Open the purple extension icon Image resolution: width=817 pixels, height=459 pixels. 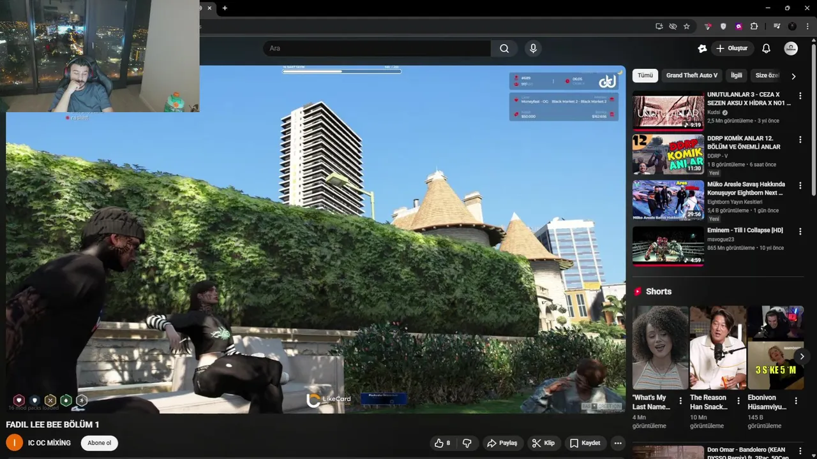pos(738,26)
